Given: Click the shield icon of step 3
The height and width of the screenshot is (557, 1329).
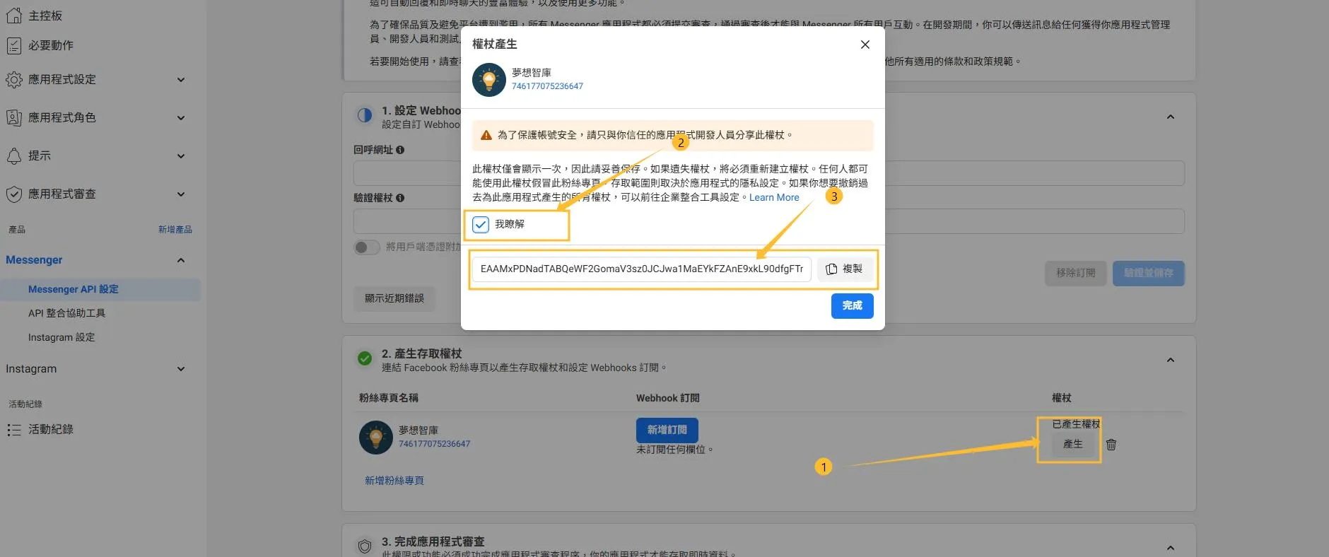Looking at the screenshot, I should 365,546.
